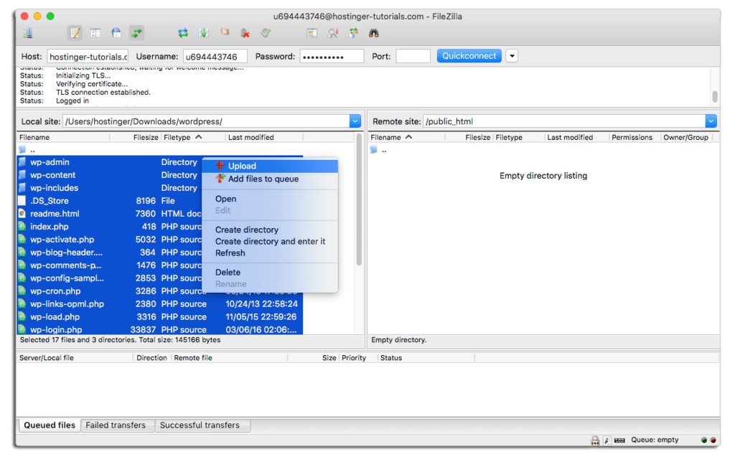
Task: Click the speed limits icon beside the padlock
Action: [607, 440]
